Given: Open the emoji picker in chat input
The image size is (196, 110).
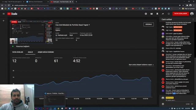Looking at the screenshot, I should point(163,104).
